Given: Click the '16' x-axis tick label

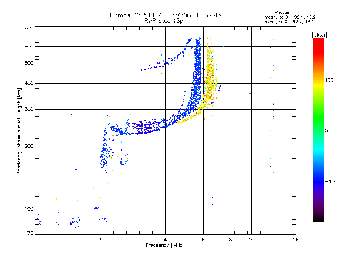Looking at the screenshot, I should point(296,240).
